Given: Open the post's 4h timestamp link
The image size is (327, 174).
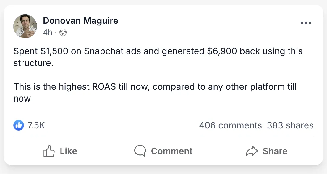Looking at the screenshot, I should click(x=47, y=32).
